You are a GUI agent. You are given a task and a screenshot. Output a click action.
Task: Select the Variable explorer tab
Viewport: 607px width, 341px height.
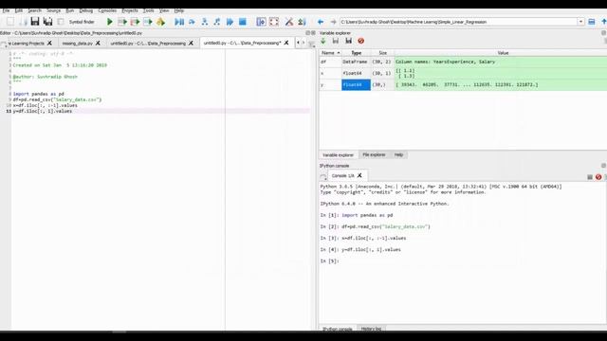338,154
